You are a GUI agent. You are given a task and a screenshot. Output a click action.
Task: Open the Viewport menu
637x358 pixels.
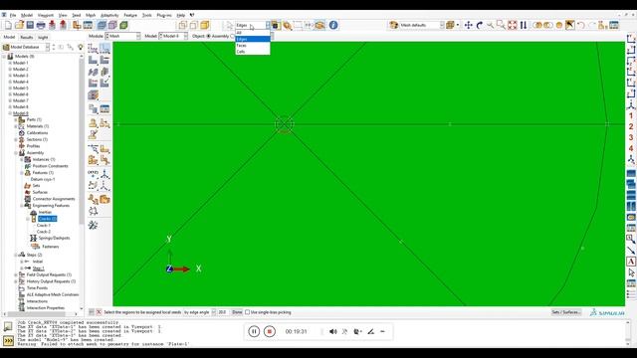coord(46,15)
